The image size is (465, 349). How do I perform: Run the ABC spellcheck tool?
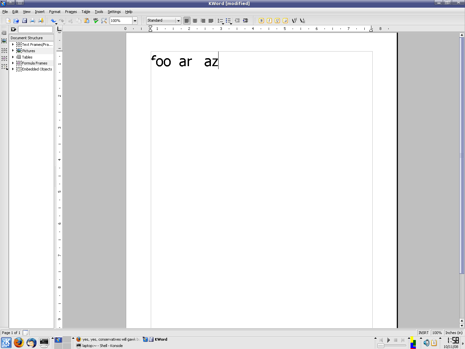[96, 21]
